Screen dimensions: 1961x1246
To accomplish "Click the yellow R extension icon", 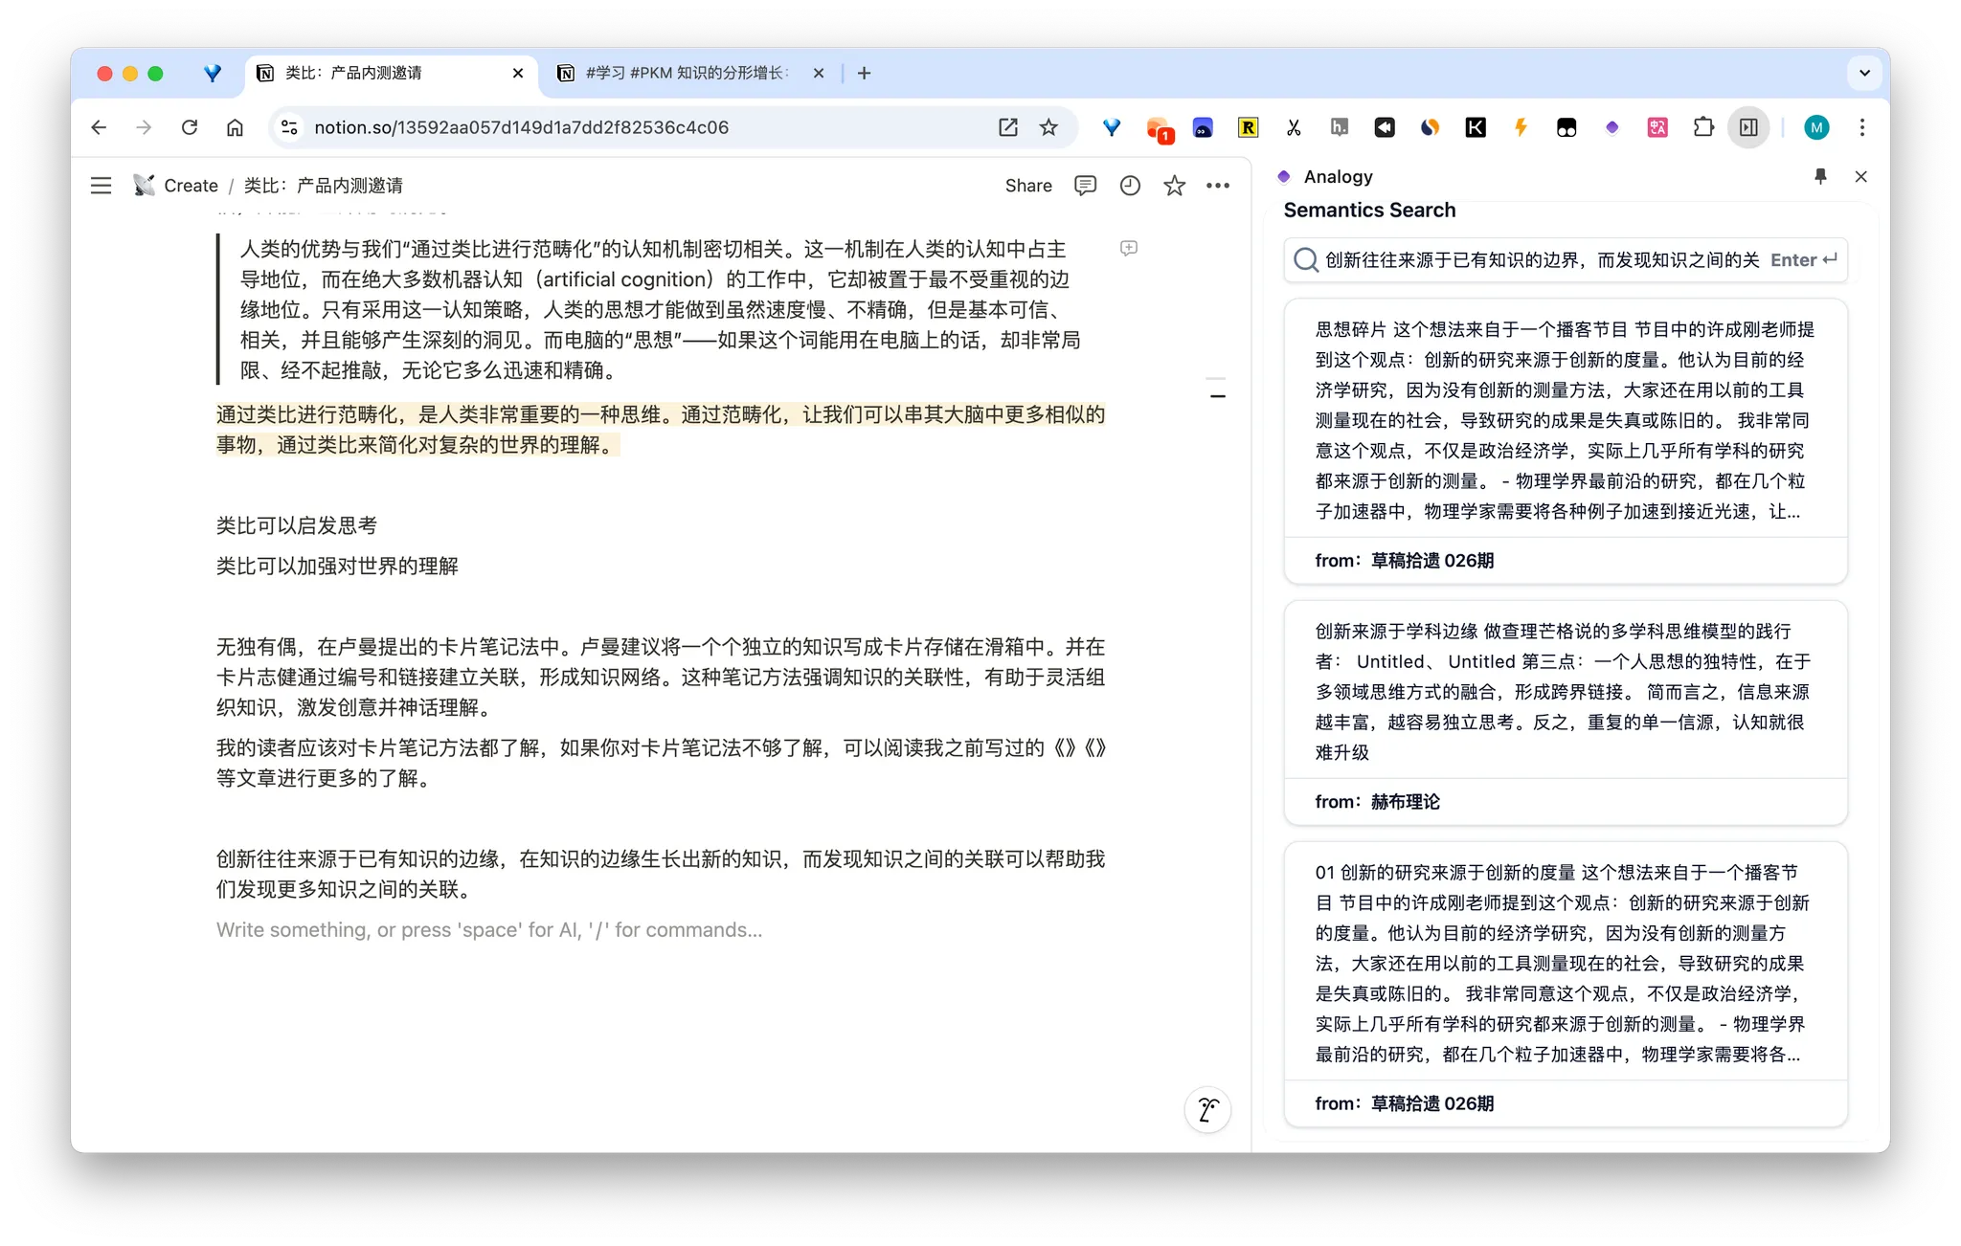I will click(1247, 127).
